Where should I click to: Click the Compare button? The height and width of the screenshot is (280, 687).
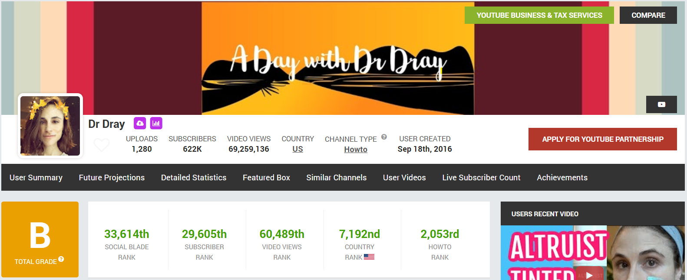click(x=648, y=15)
